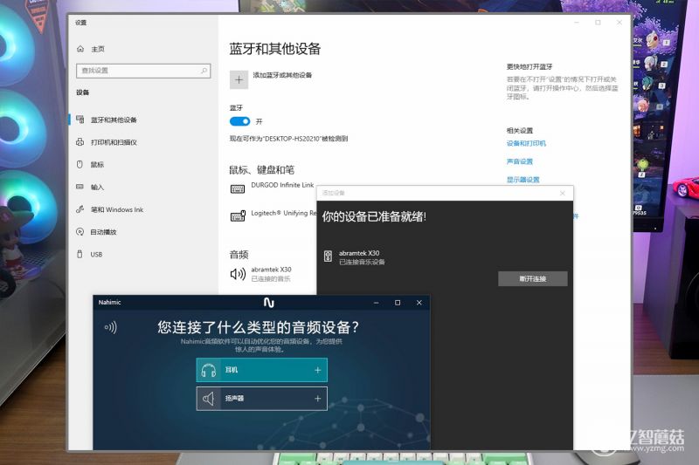Click the sound wave icon in Nahimic
699x465 pixels.
[x=111, y=328]
